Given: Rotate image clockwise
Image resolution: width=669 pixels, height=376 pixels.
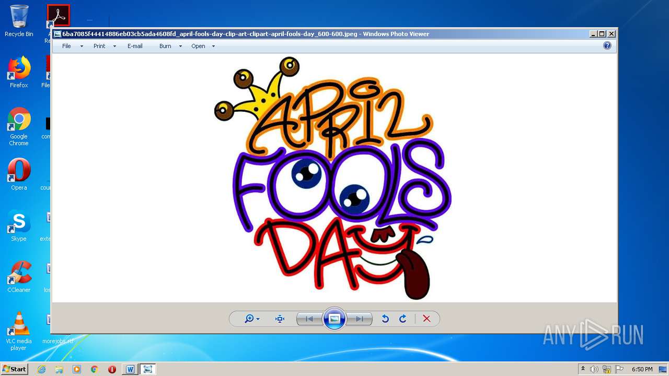Looking at the screenshot, I should (x=403, y=319).
